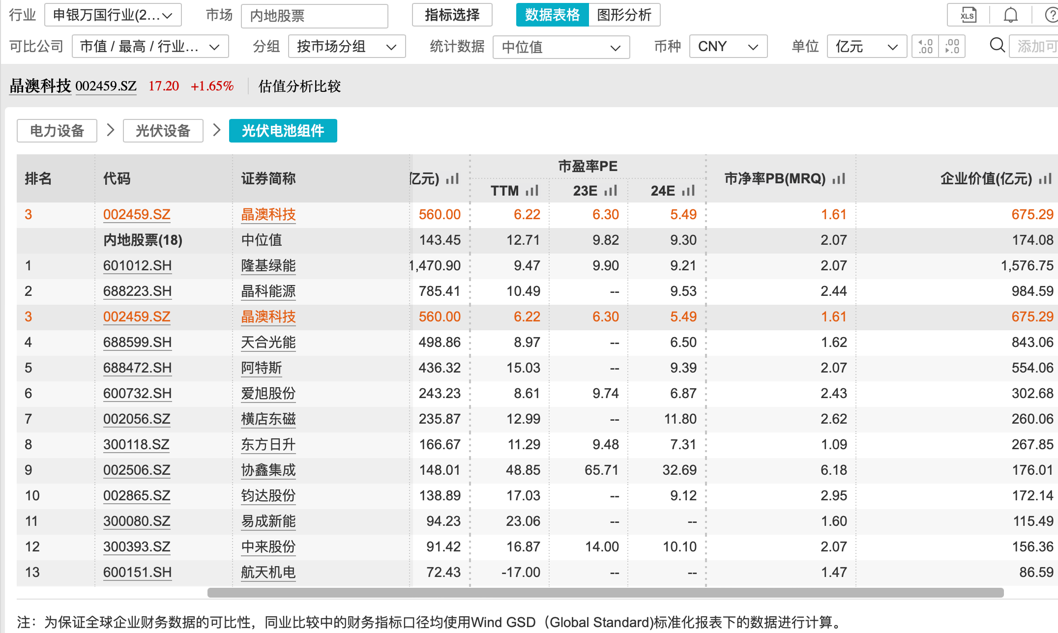Image resolution: width=1058 pixels, height=633 pixels.
Task: Open the 晶澳科技 header stock link
Action: (40, 86)
